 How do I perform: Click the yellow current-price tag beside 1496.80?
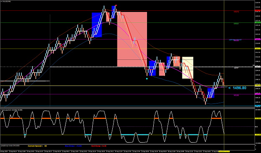258,85
